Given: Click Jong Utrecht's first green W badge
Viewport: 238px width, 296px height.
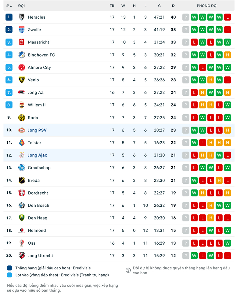Looking at the screenshot, I should (194, 256).
